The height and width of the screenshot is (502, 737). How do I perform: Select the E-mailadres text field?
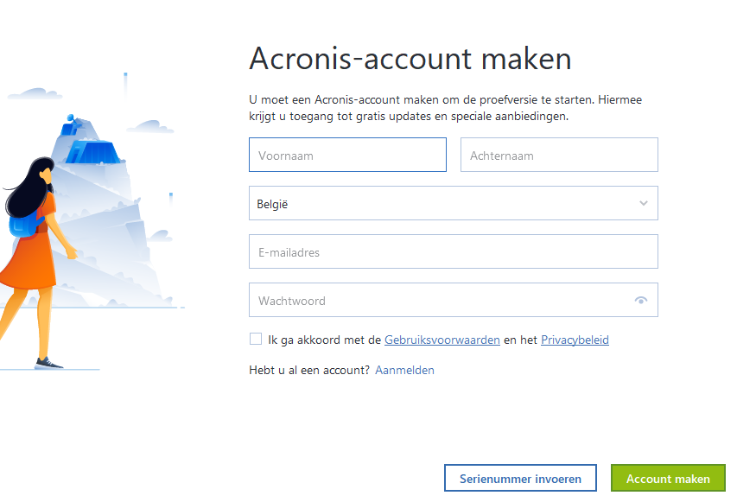click(453, 252)
